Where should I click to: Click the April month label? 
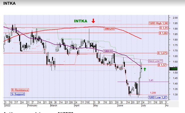pos(77,105)
